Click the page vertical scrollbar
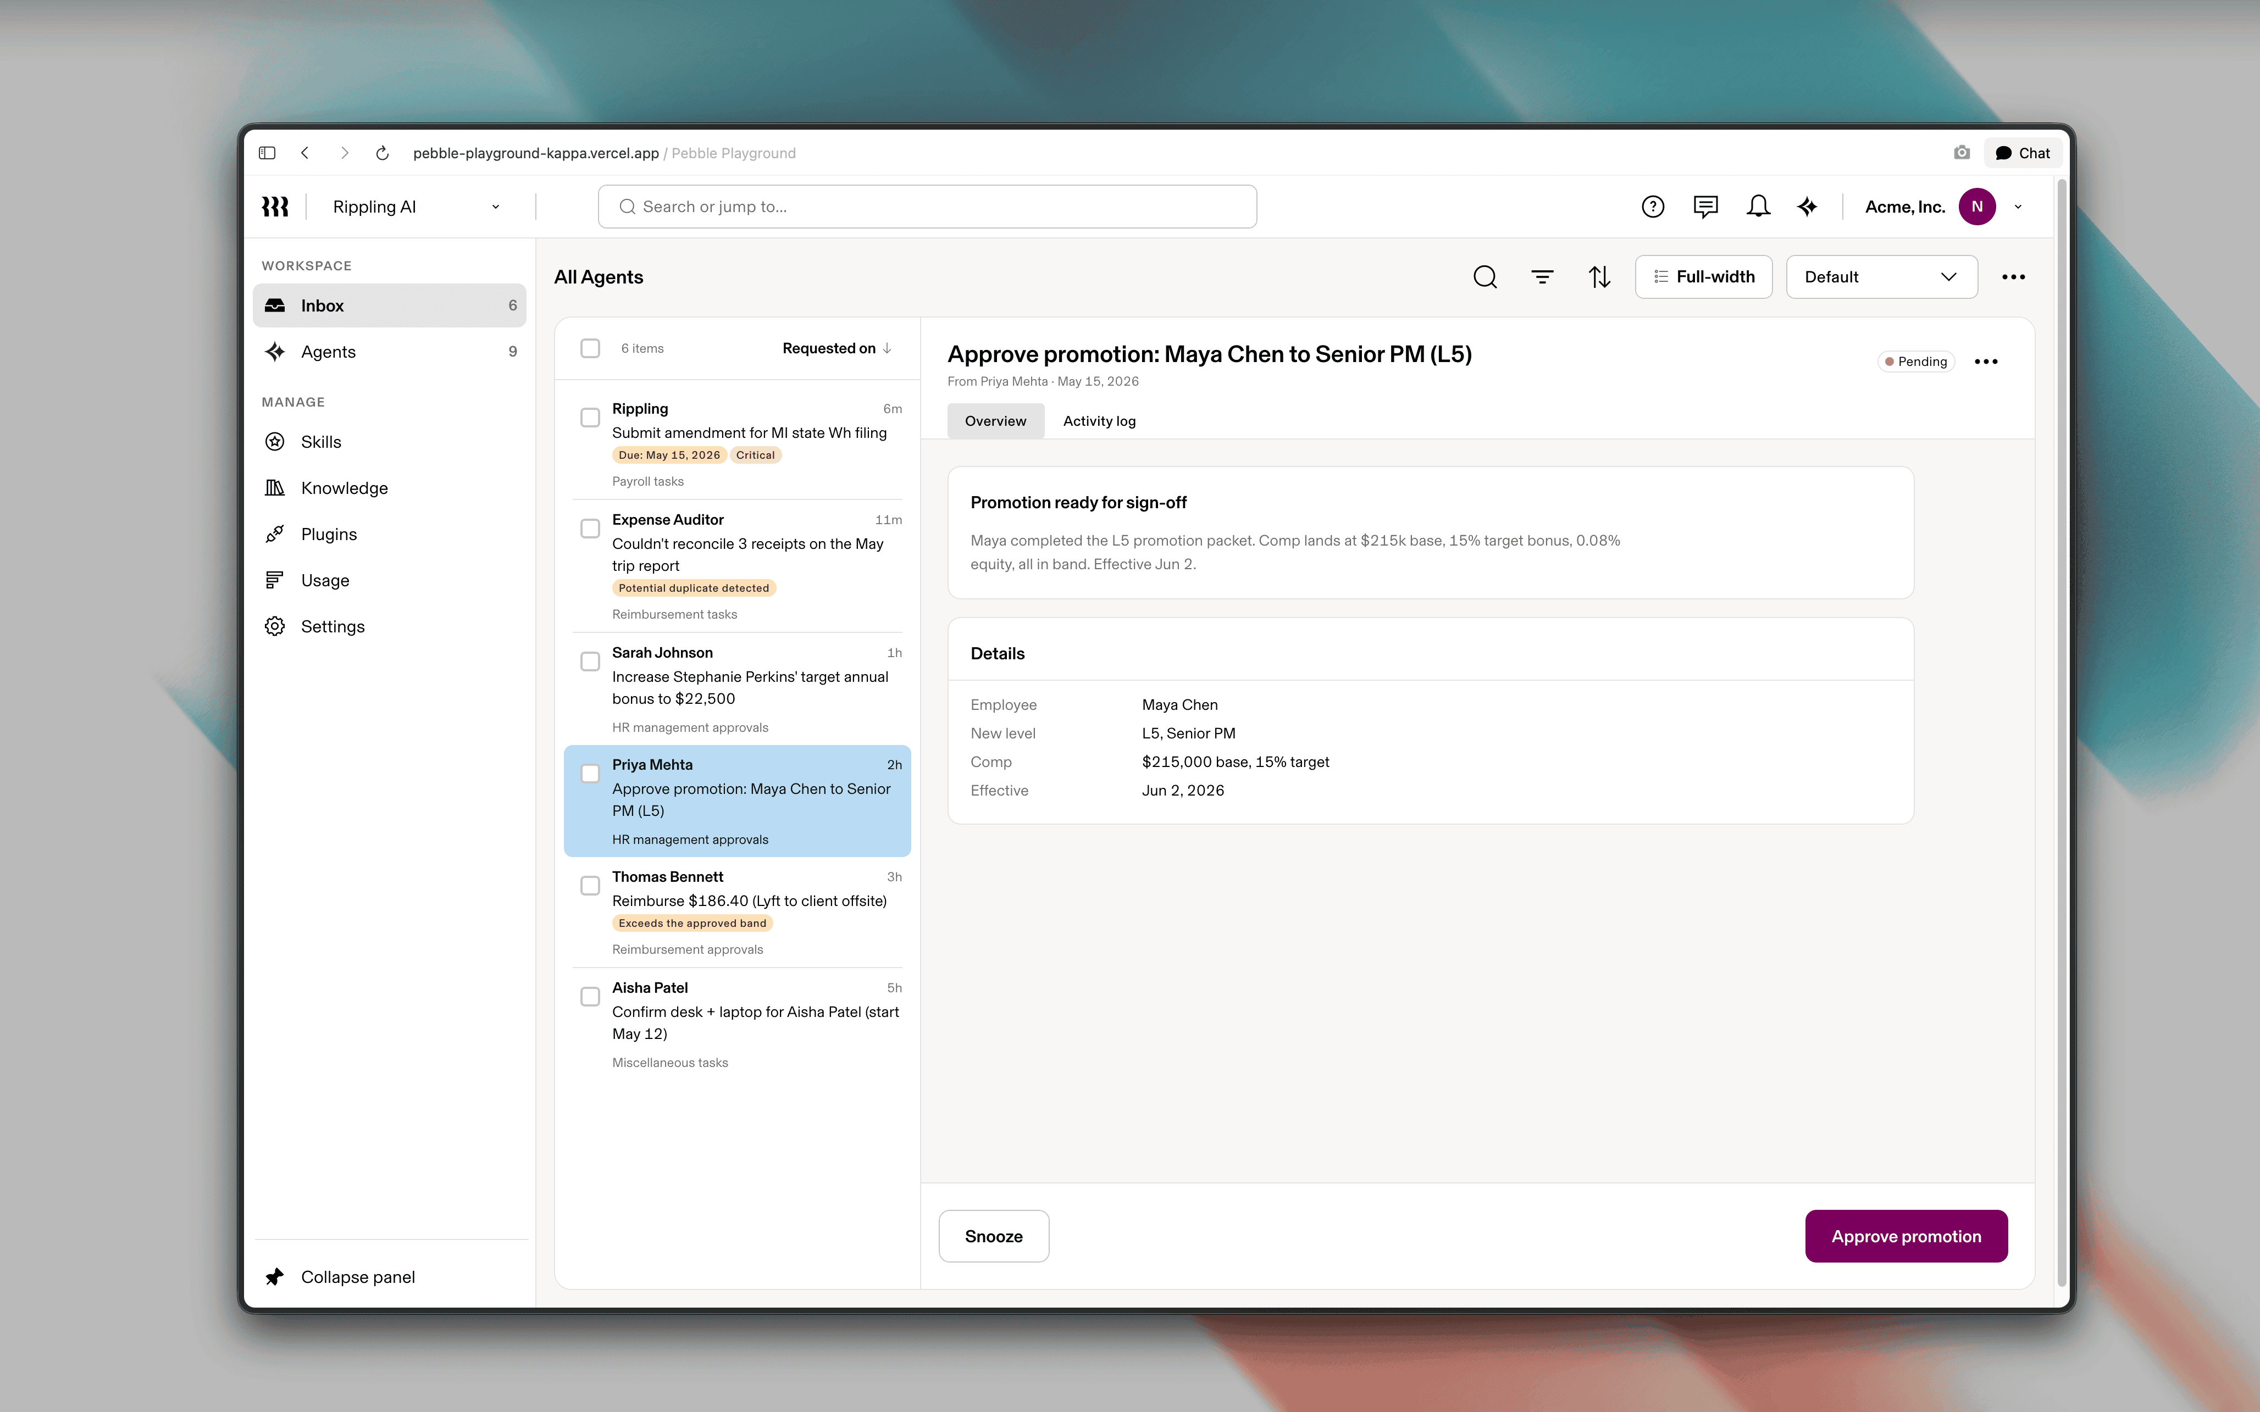The image size is (2260, 1412). (x=2062, y=733)
